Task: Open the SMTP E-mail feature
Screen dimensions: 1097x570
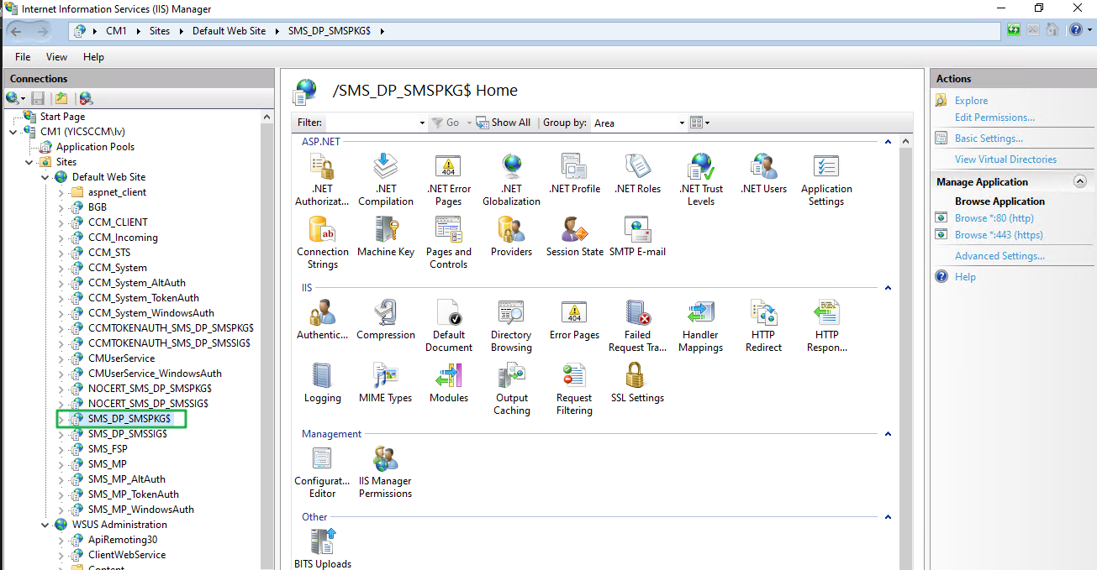Action: pos(637,237)
